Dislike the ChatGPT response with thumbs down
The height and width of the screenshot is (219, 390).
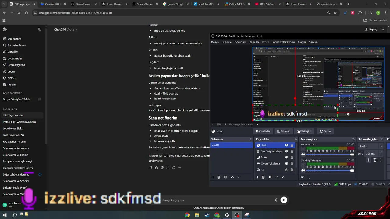[x=162, y=168]
